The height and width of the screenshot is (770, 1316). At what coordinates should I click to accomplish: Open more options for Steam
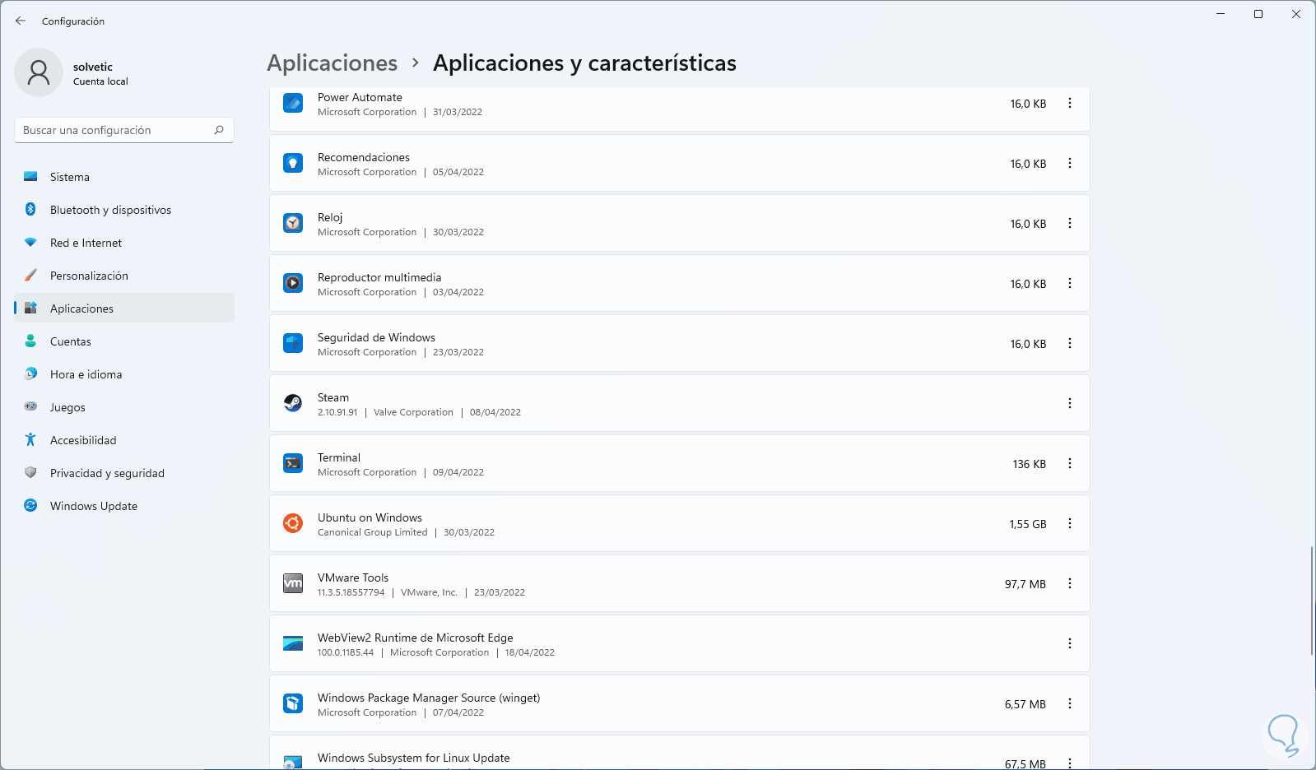(x=1069, y=403)
